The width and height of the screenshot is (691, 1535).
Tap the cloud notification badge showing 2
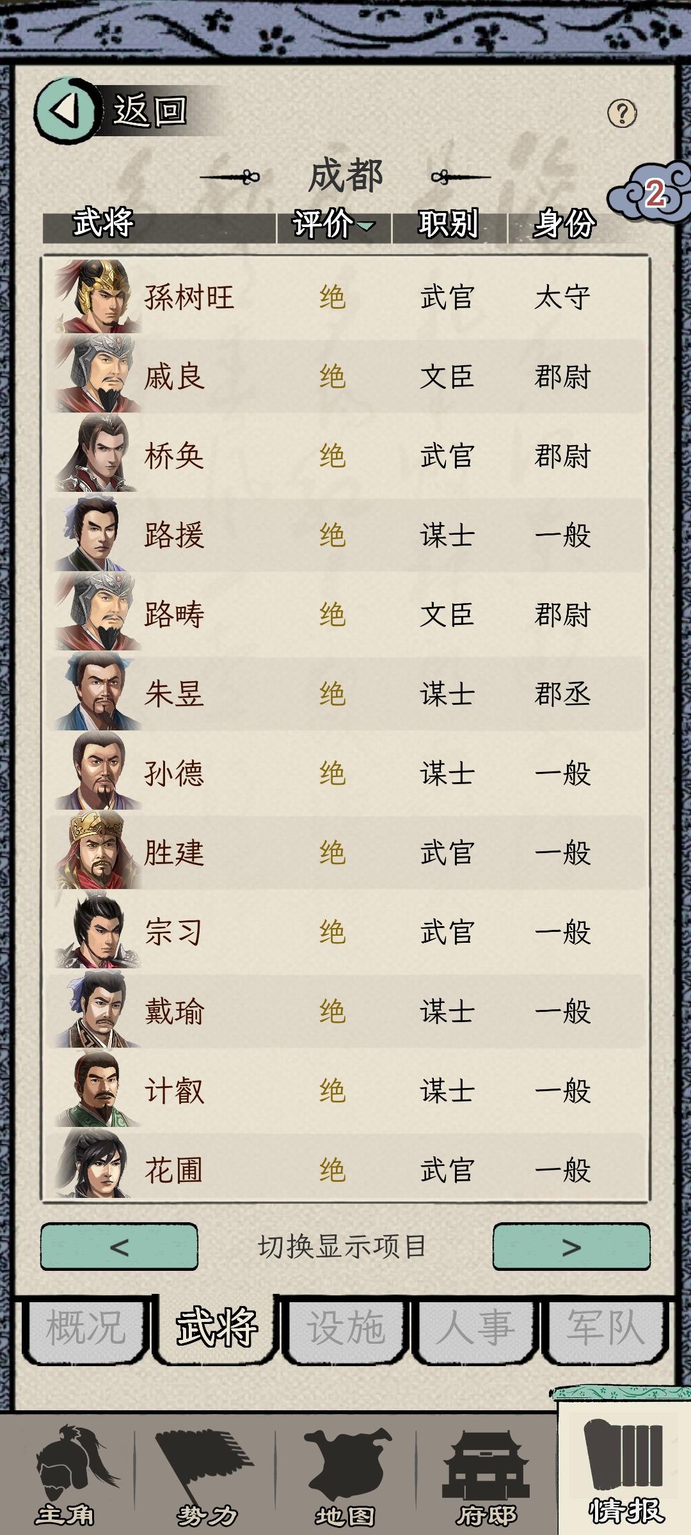[x=649, y=193]
